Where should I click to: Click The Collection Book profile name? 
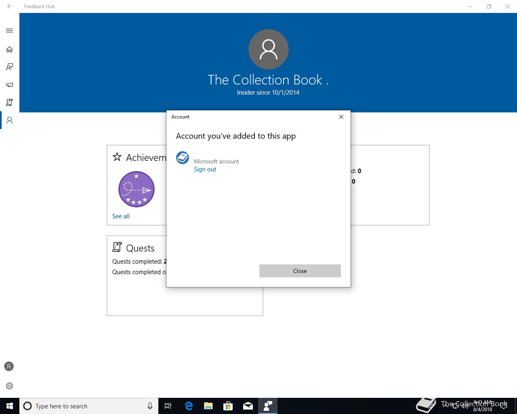268,80
